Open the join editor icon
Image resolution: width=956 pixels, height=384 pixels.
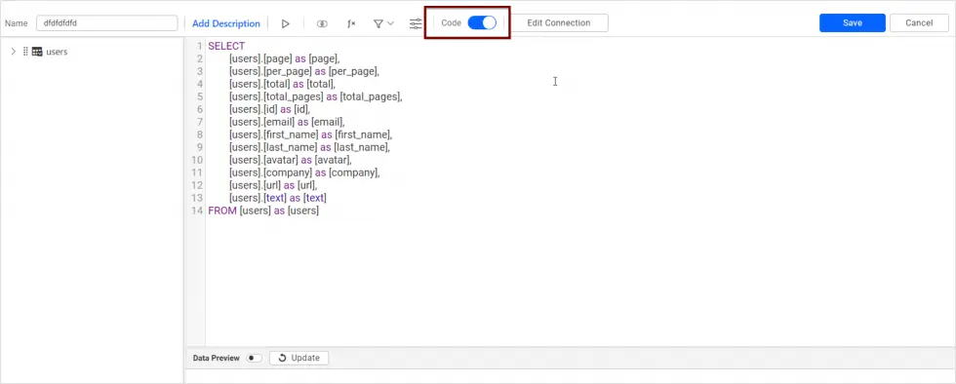[322, 23]
